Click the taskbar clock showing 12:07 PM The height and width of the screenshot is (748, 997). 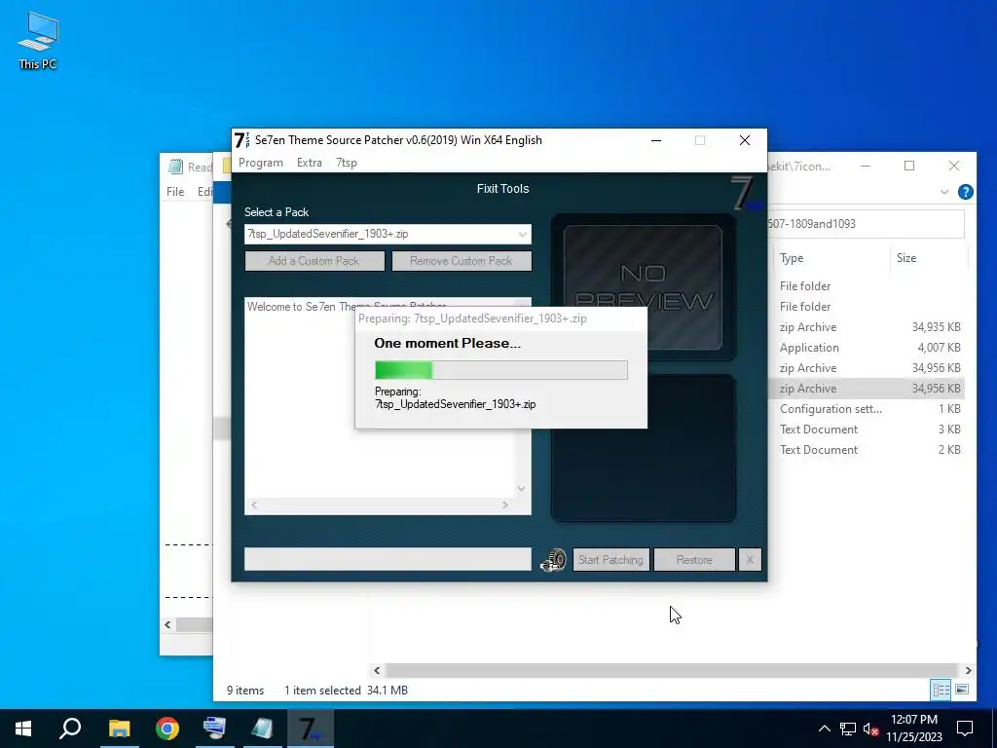(x=913, y=729)
